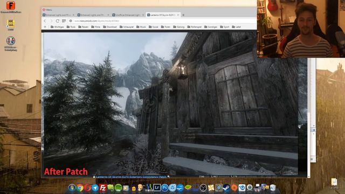Show site info icon in address bar
345x194 pixels.
click(x=71, y=21)
